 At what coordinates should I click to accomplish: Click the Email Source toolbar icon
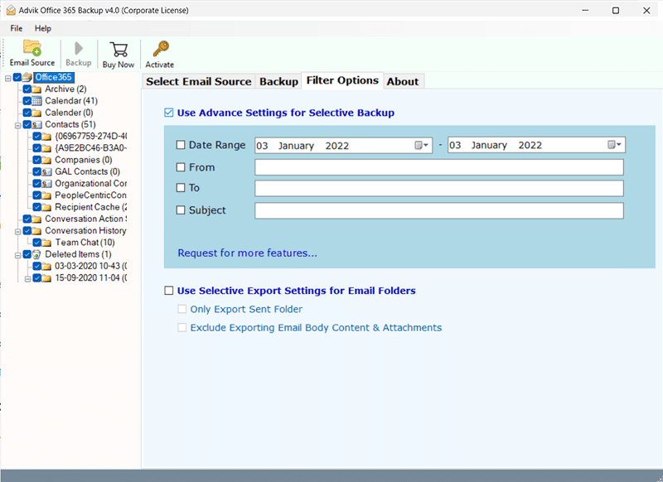32,48
